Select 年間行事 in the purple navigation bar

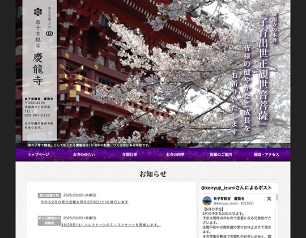coord(130,155)
